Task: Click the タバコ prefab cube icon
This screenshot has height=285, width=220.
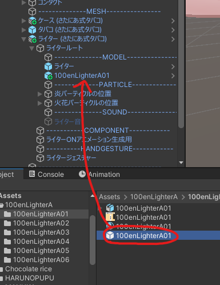Action: pos(32,30)
